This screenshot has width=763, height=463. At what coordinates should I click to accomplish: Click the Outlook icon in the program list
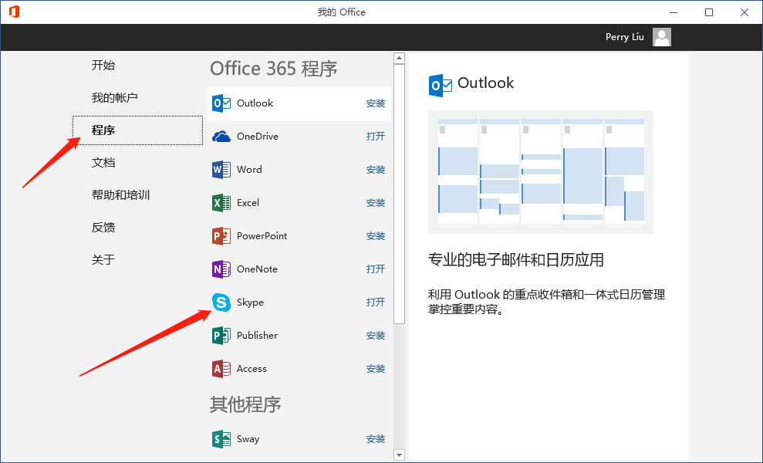click(x=221, y=103)
